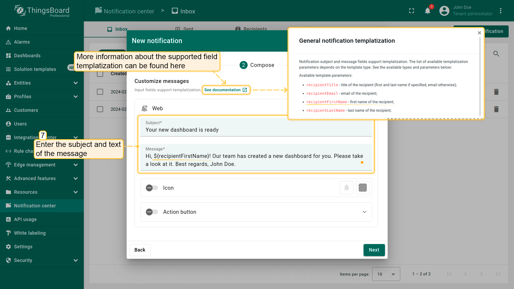Choose the notification bell icon picker
514x289 pixels.
pos(346,188)
